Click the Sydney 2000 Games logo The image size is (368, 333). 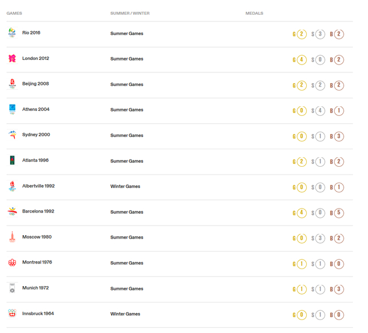(12, 135)
